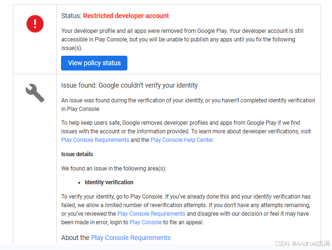
Task: Open Play Console Requirements link before 'and the'
Action: coord(95,140)
